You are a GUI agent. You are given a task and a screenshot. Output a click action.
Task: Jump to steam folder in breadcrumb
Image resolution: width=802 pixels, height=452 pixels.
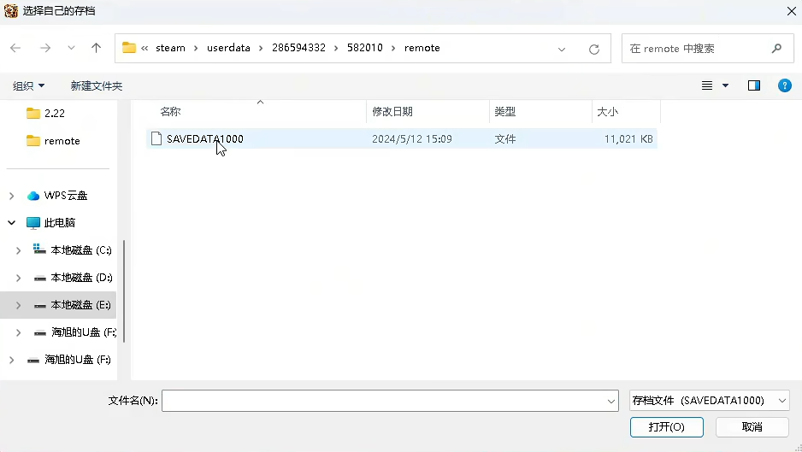click(x=170, y=48)
